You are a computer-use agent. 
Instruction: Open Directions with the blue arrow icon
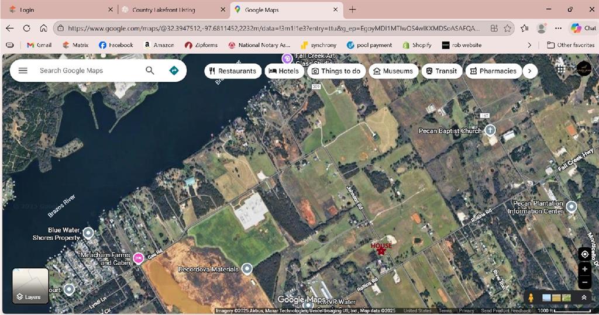click(174, 71)
